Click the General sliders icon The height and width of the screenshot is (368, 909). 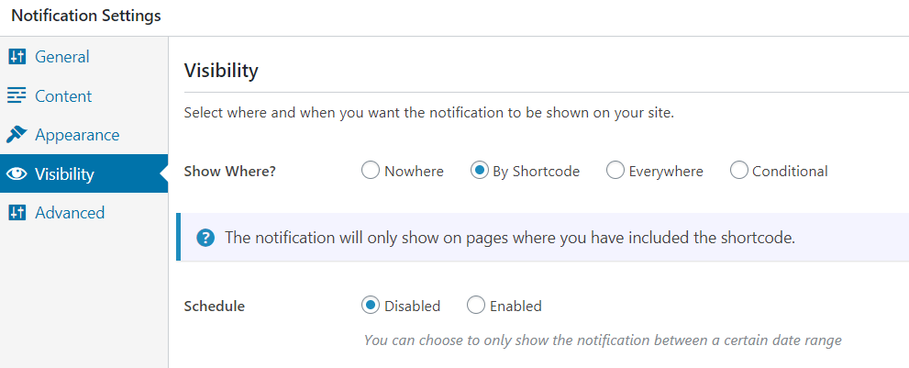[17, 57]
